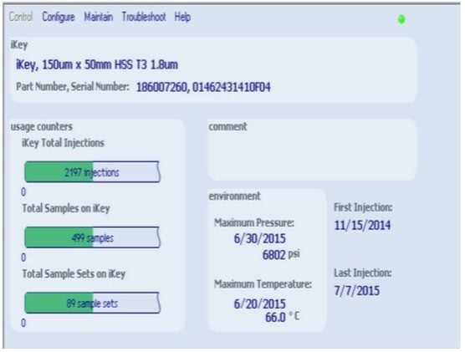The height and width of the screenshot is (352, 465).
Task: Click the 2197 injections progress bar
Action: [x=92, y=172]
